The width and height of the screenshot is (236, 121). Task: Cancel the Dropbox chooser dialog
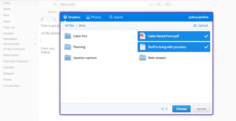(201, 109)
